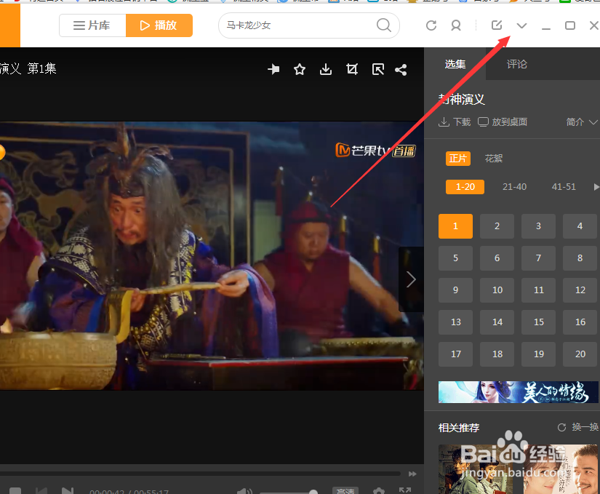Play episode 9
Image resolution: width=600 pixels, height=494 pixels.
(x=455, y=290)
